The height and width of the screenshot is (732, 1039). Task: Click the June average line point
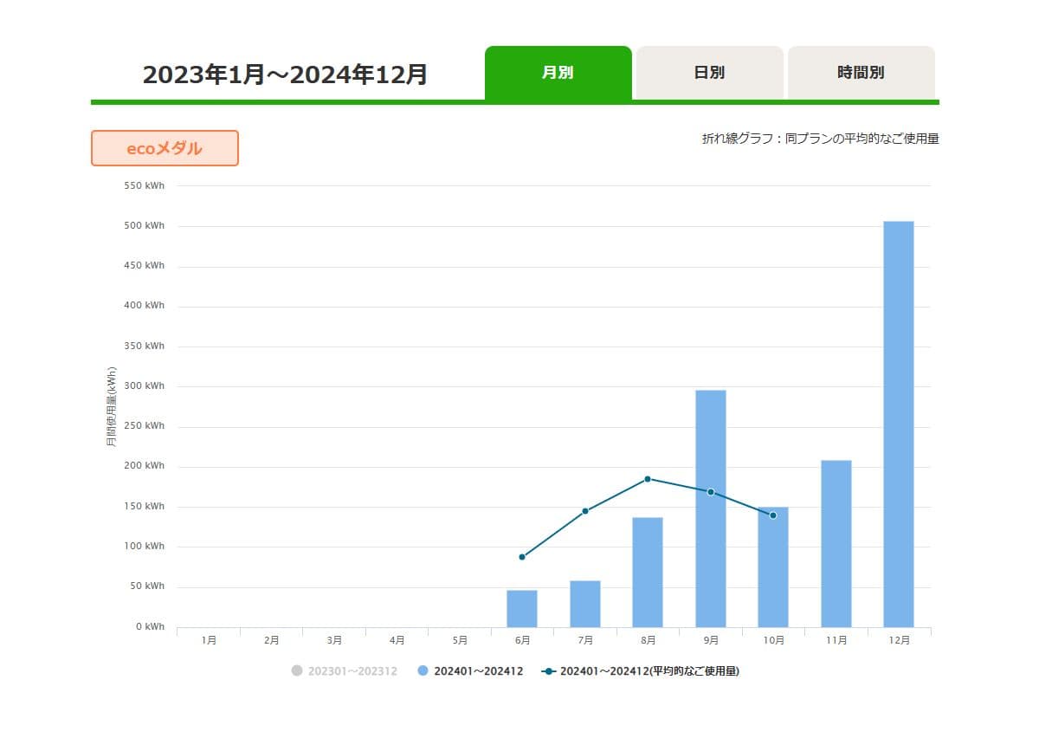[522, 557]
